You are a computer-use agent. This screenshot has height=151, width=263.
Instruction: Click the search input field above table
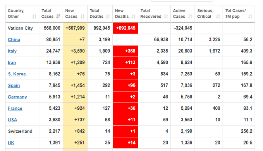[x=182, y=1]
